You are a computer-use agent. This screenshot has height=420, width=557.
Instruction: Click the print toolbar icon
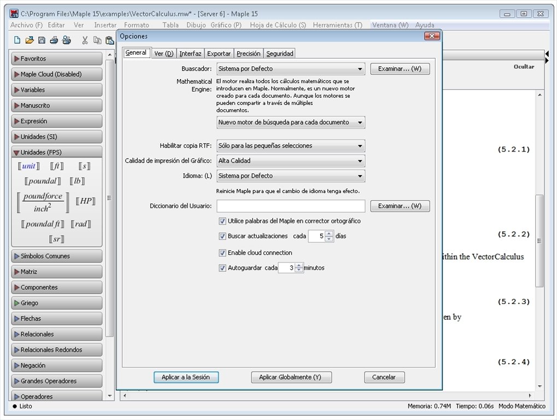pyautogui.click(x=54, y=40)
